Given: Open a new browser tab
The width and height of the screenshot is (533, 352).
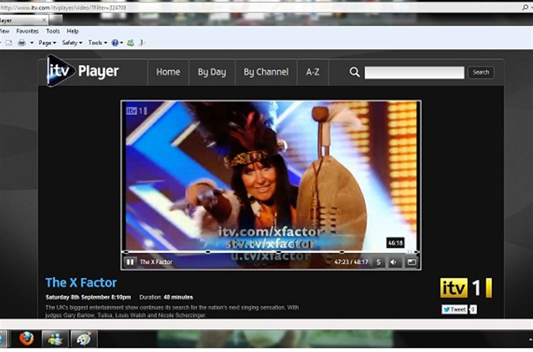Looking at the screenshot, I should 56,20.
